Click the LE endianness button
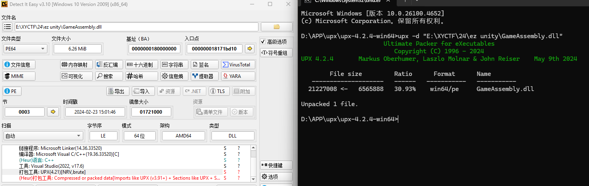Screen dimensions: 589x186 click(x=103, y=136)
